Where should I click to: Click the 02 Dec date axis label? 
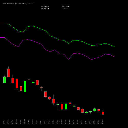41,122
